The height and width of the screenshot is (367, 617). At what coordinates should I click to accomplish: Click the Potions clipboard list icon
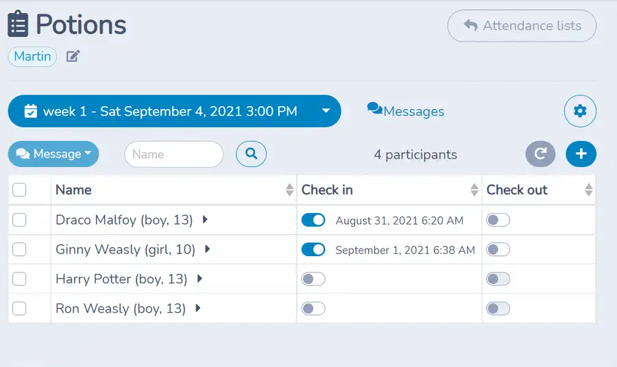[x=18, y=24]
